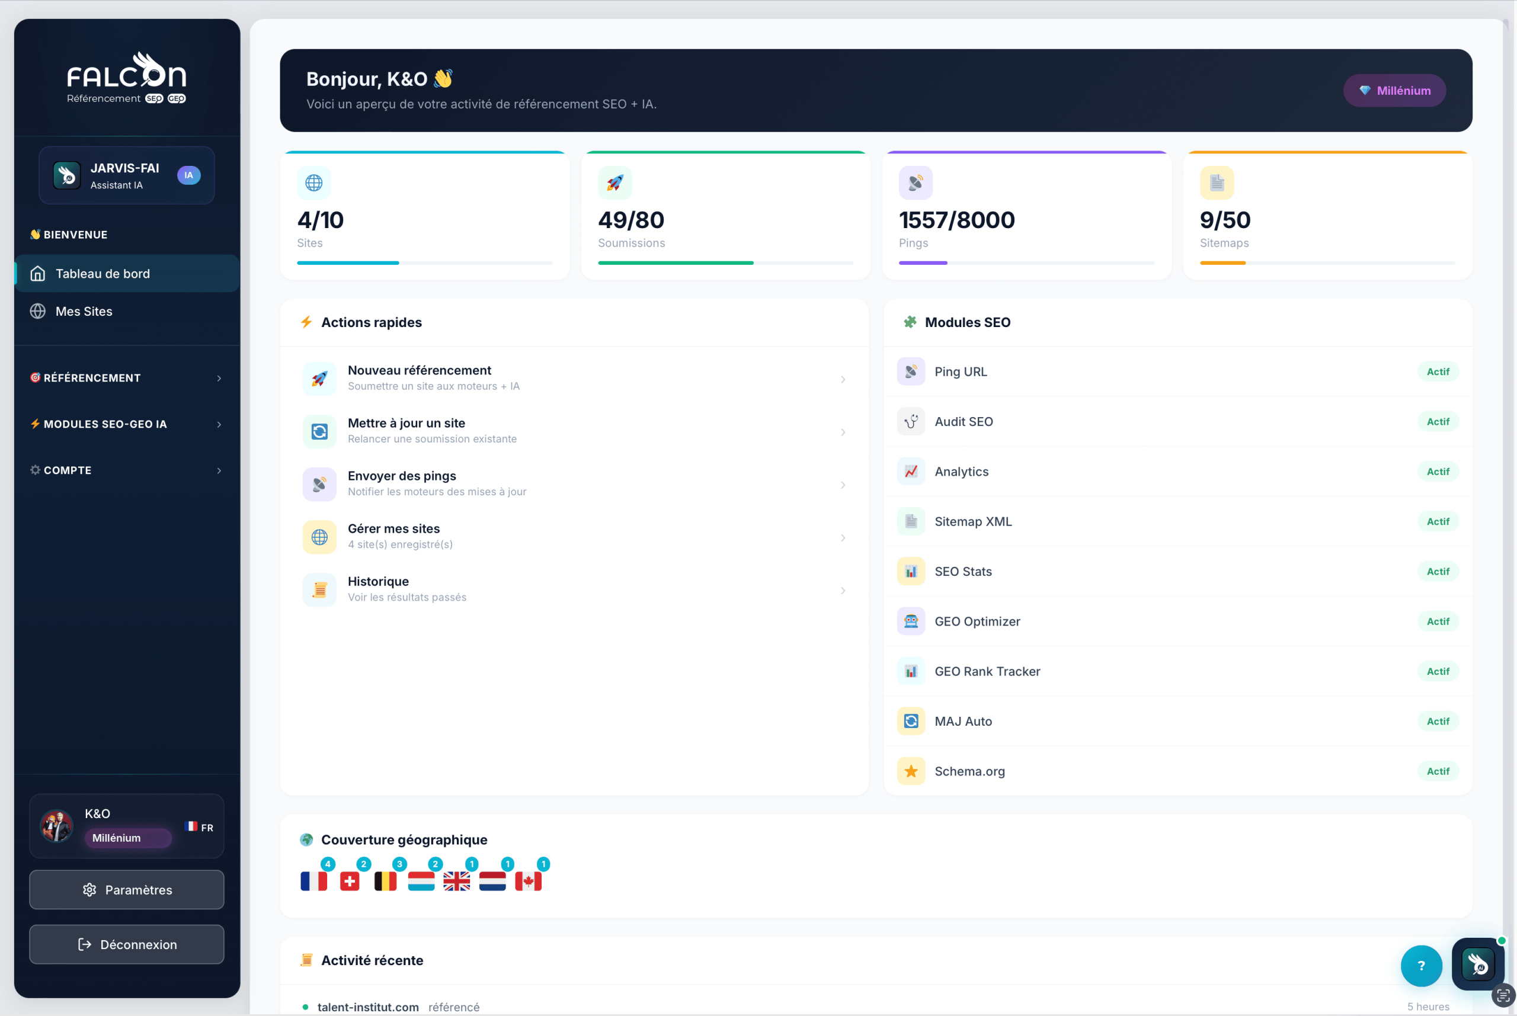
Task: Open the floating falcon chat widget
Action: [1478, 964]
